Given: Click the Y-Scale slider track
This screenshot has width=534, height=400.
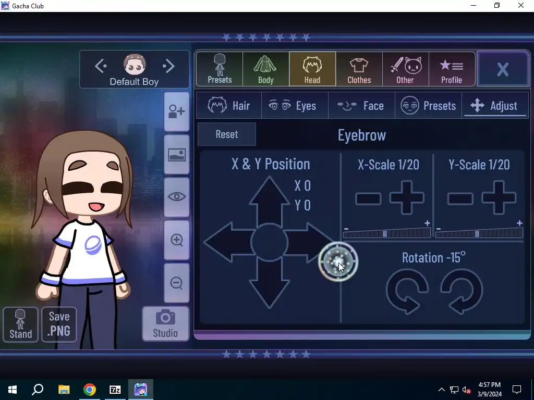Looking at the screenshot, I should coord(479,233).
